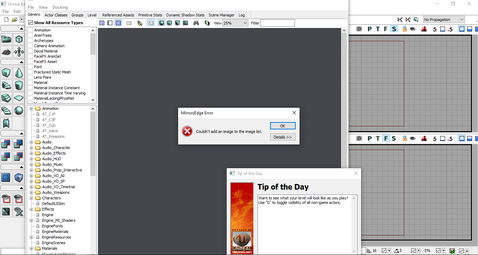Close the MirrorsEdge Error dialog

pos(294,113)
